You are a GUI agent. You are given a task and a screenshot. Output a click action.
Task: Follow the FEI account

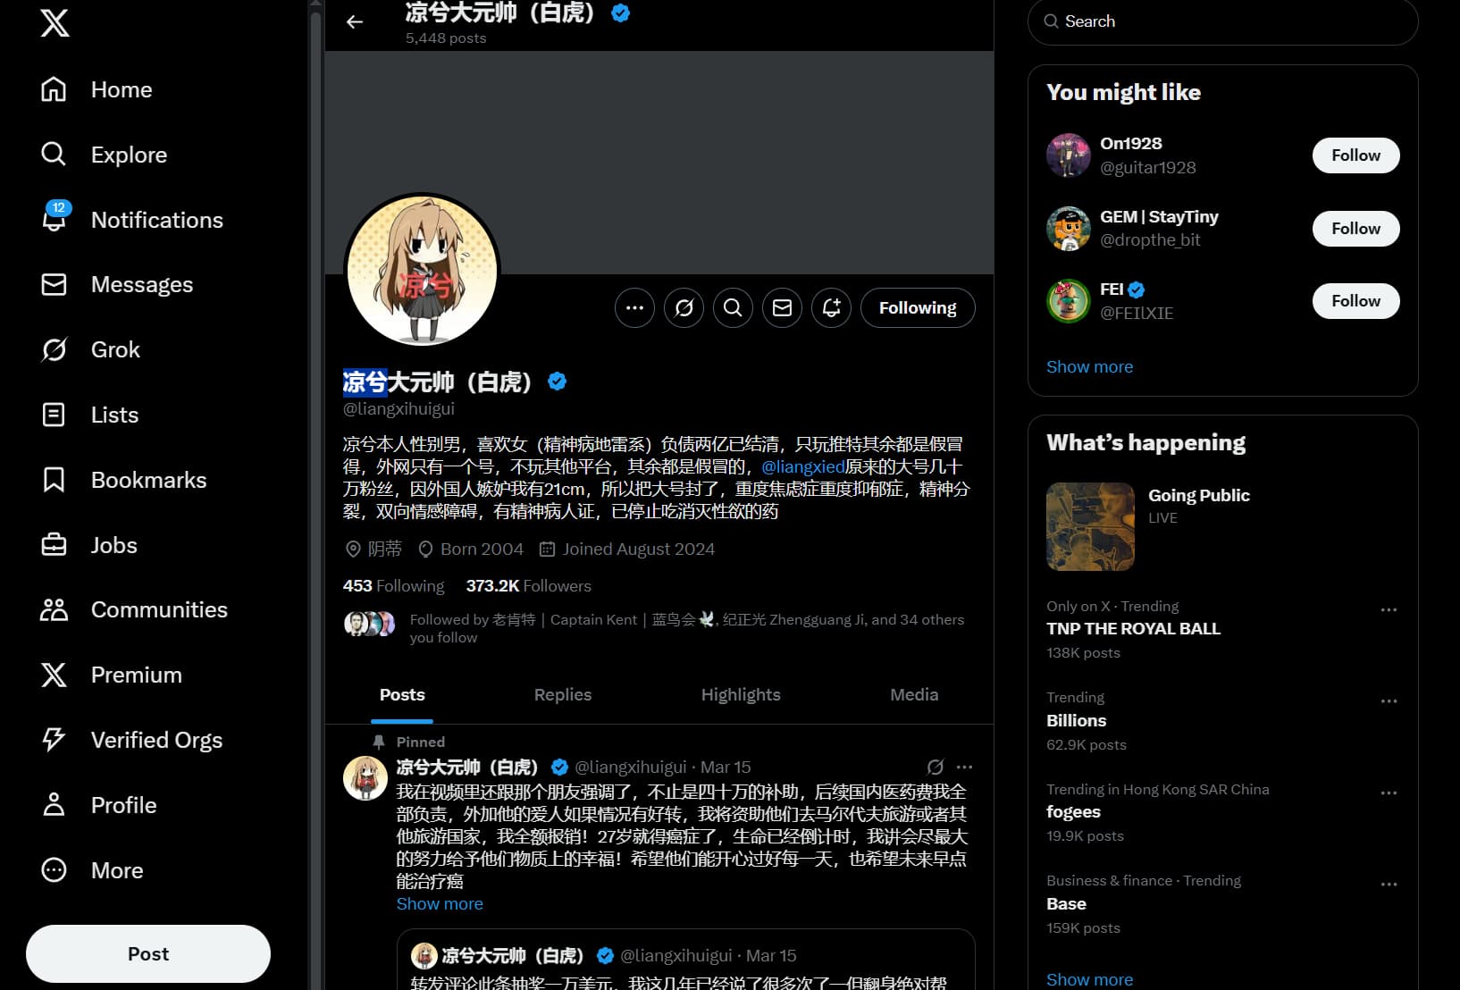click(x=1355, y=301)
